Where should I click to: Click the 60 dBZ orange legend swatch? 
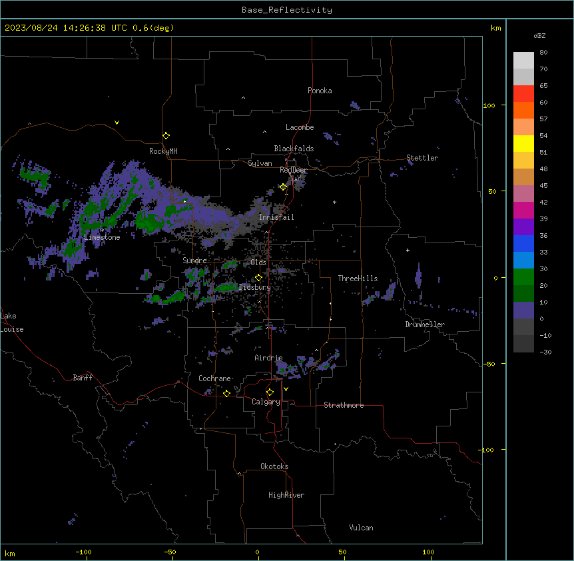523,110
